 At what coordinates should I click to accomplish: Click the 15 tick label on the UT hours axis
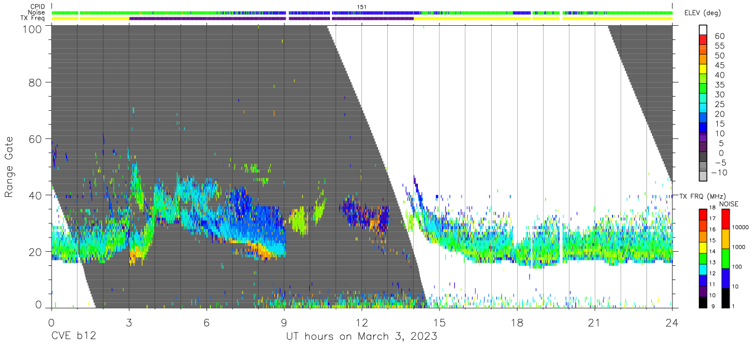(439, 323)
